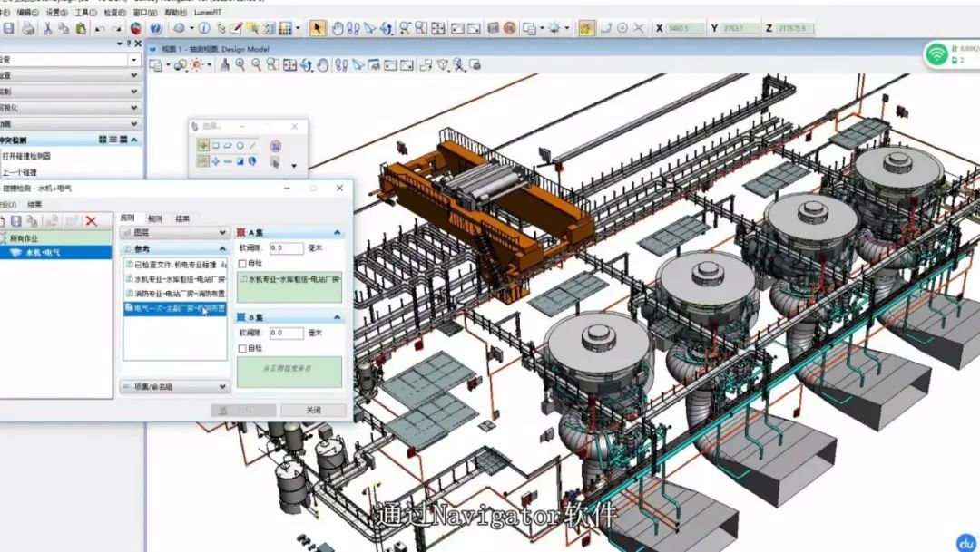Open the 图层 dropdown in rules panel

220,232
